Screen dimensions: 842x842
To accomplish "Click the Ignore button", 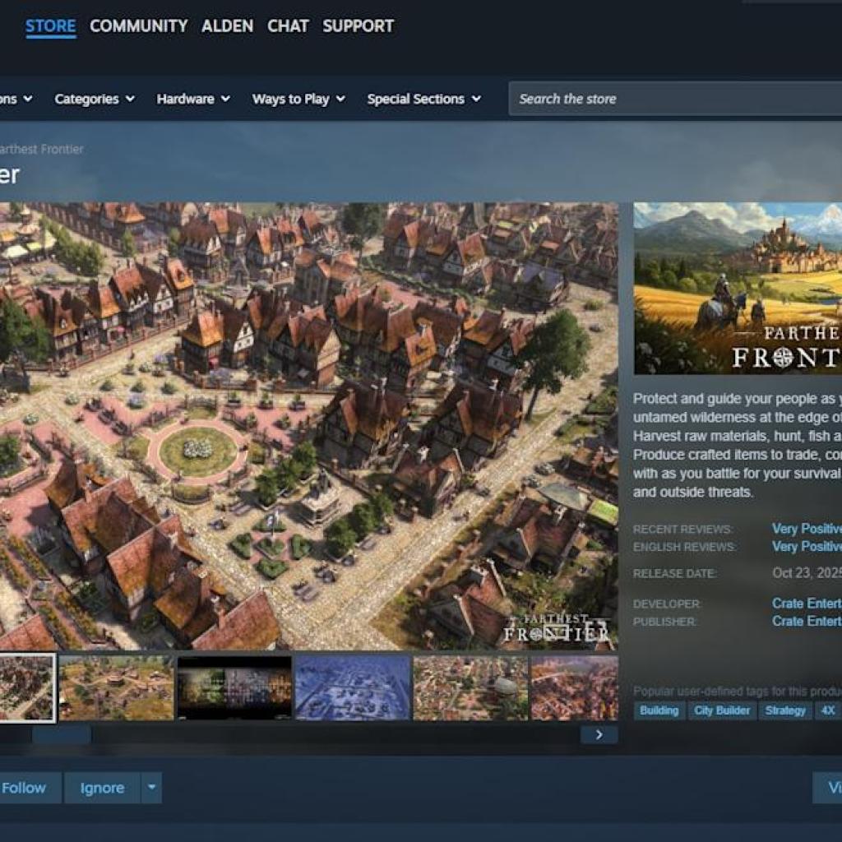I will pyautogui.click(x=101, y=787).
